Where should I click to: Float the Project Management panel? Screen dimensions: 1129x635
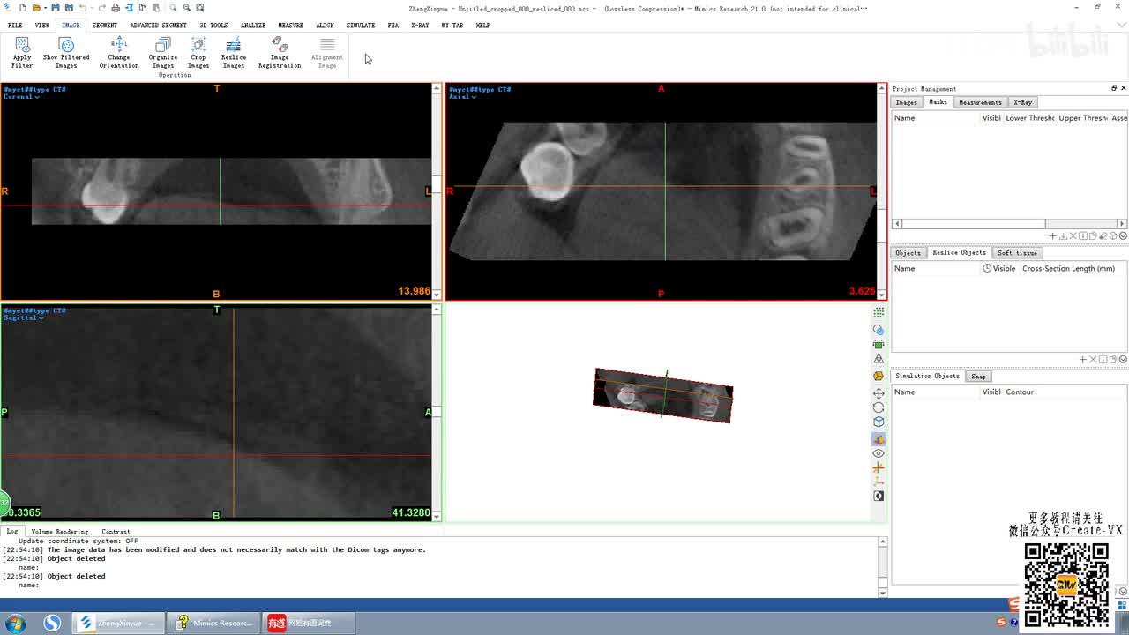[1113, 88]
